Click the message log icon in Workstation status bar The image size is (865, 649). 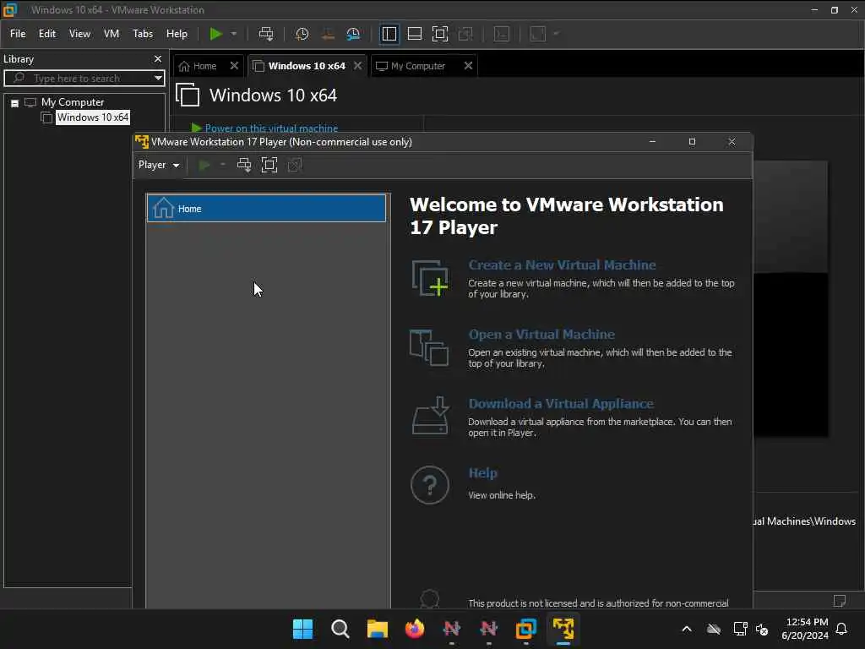pos(839,600)
